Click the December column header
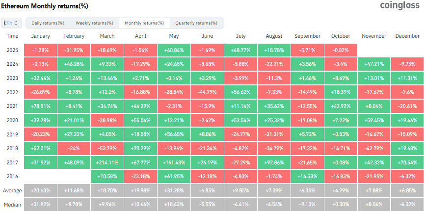This screenshot has width=426, height=211. pos(407,36)
